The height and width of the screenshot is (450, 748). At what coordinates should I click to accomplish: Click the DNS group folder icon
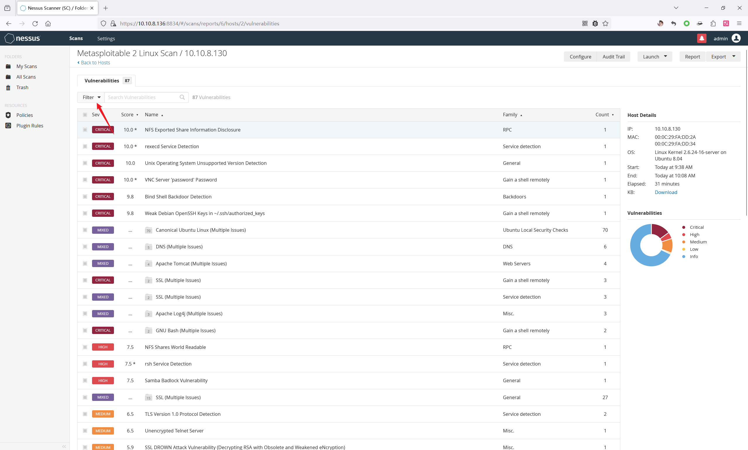coord(148,247)
